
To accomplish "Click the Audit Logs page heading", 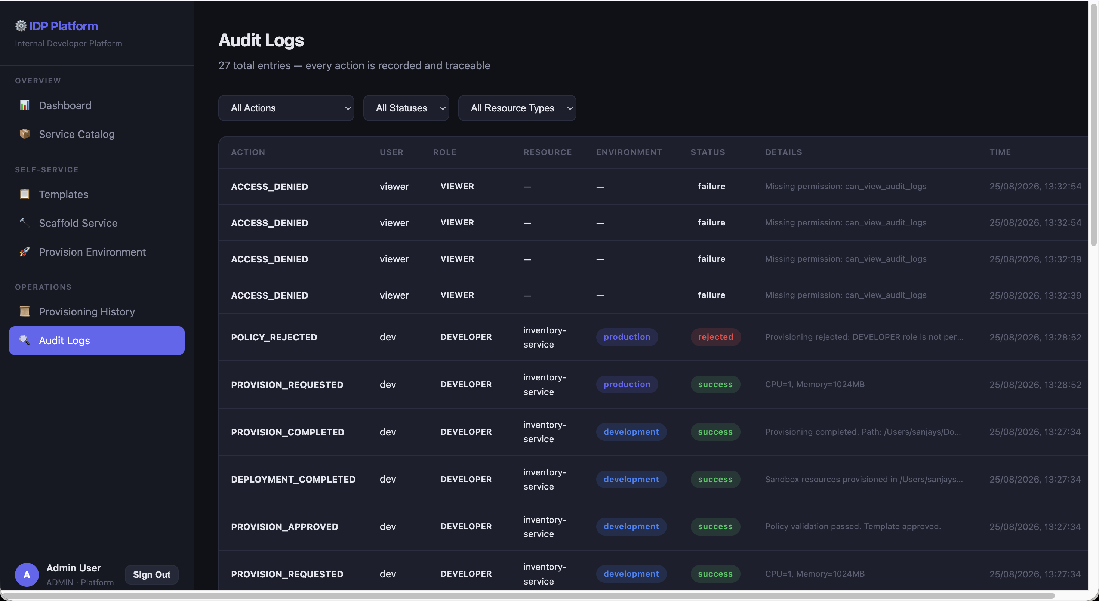I will [261, 40].
